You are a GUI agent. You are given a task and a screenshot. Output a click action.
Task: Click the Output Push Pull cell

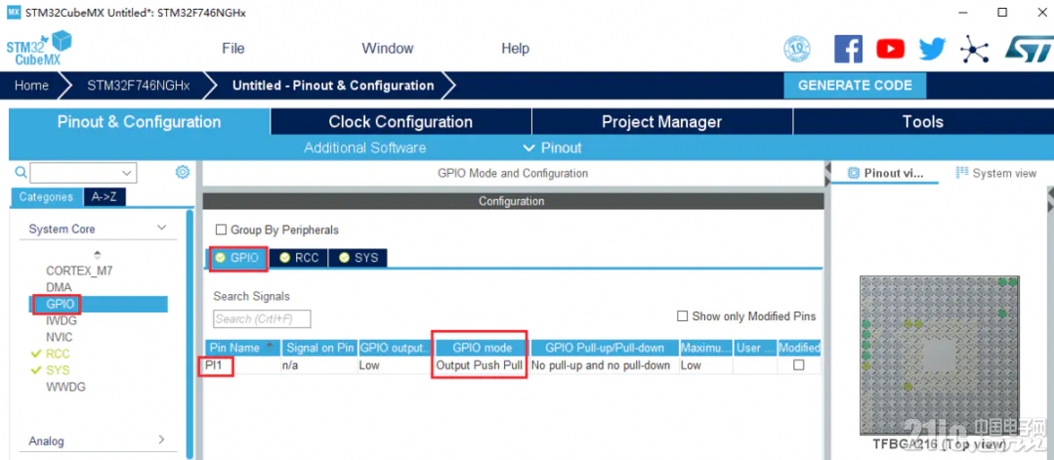pos(480,366)
